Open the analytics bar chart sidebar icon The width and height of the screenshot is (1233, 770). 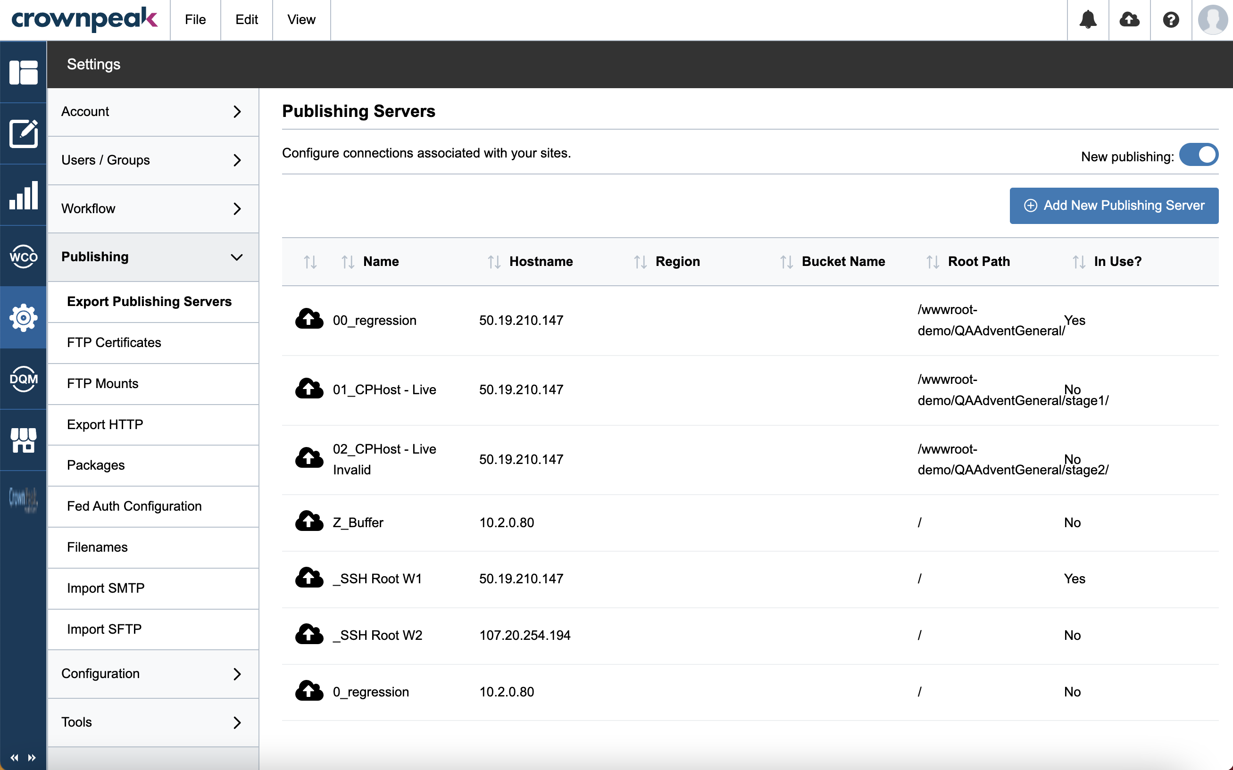tap(24, 195)
